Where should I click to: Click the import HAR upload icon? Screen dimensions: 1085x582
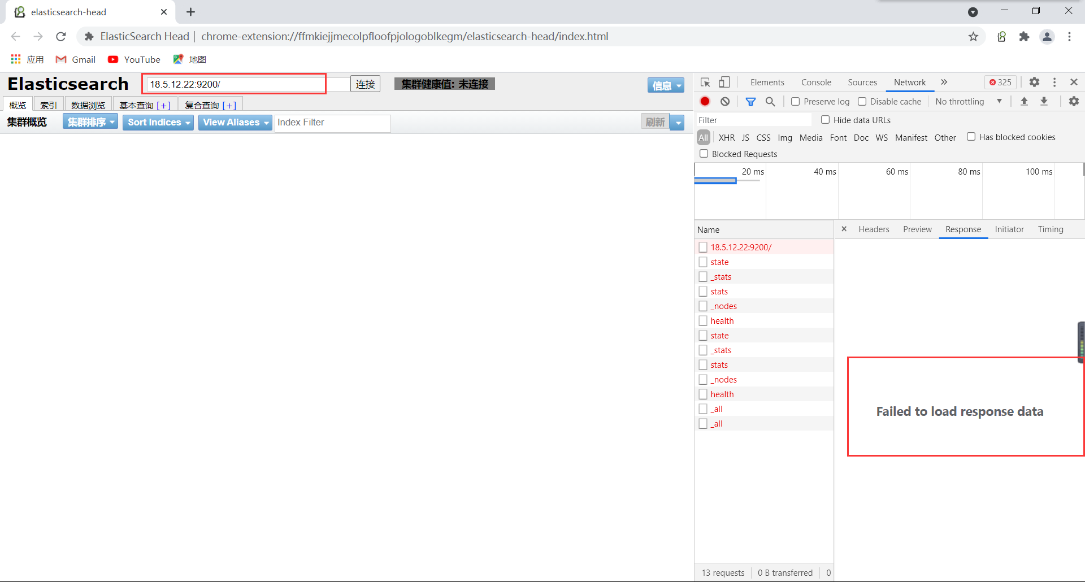(x=1024, y=102)
